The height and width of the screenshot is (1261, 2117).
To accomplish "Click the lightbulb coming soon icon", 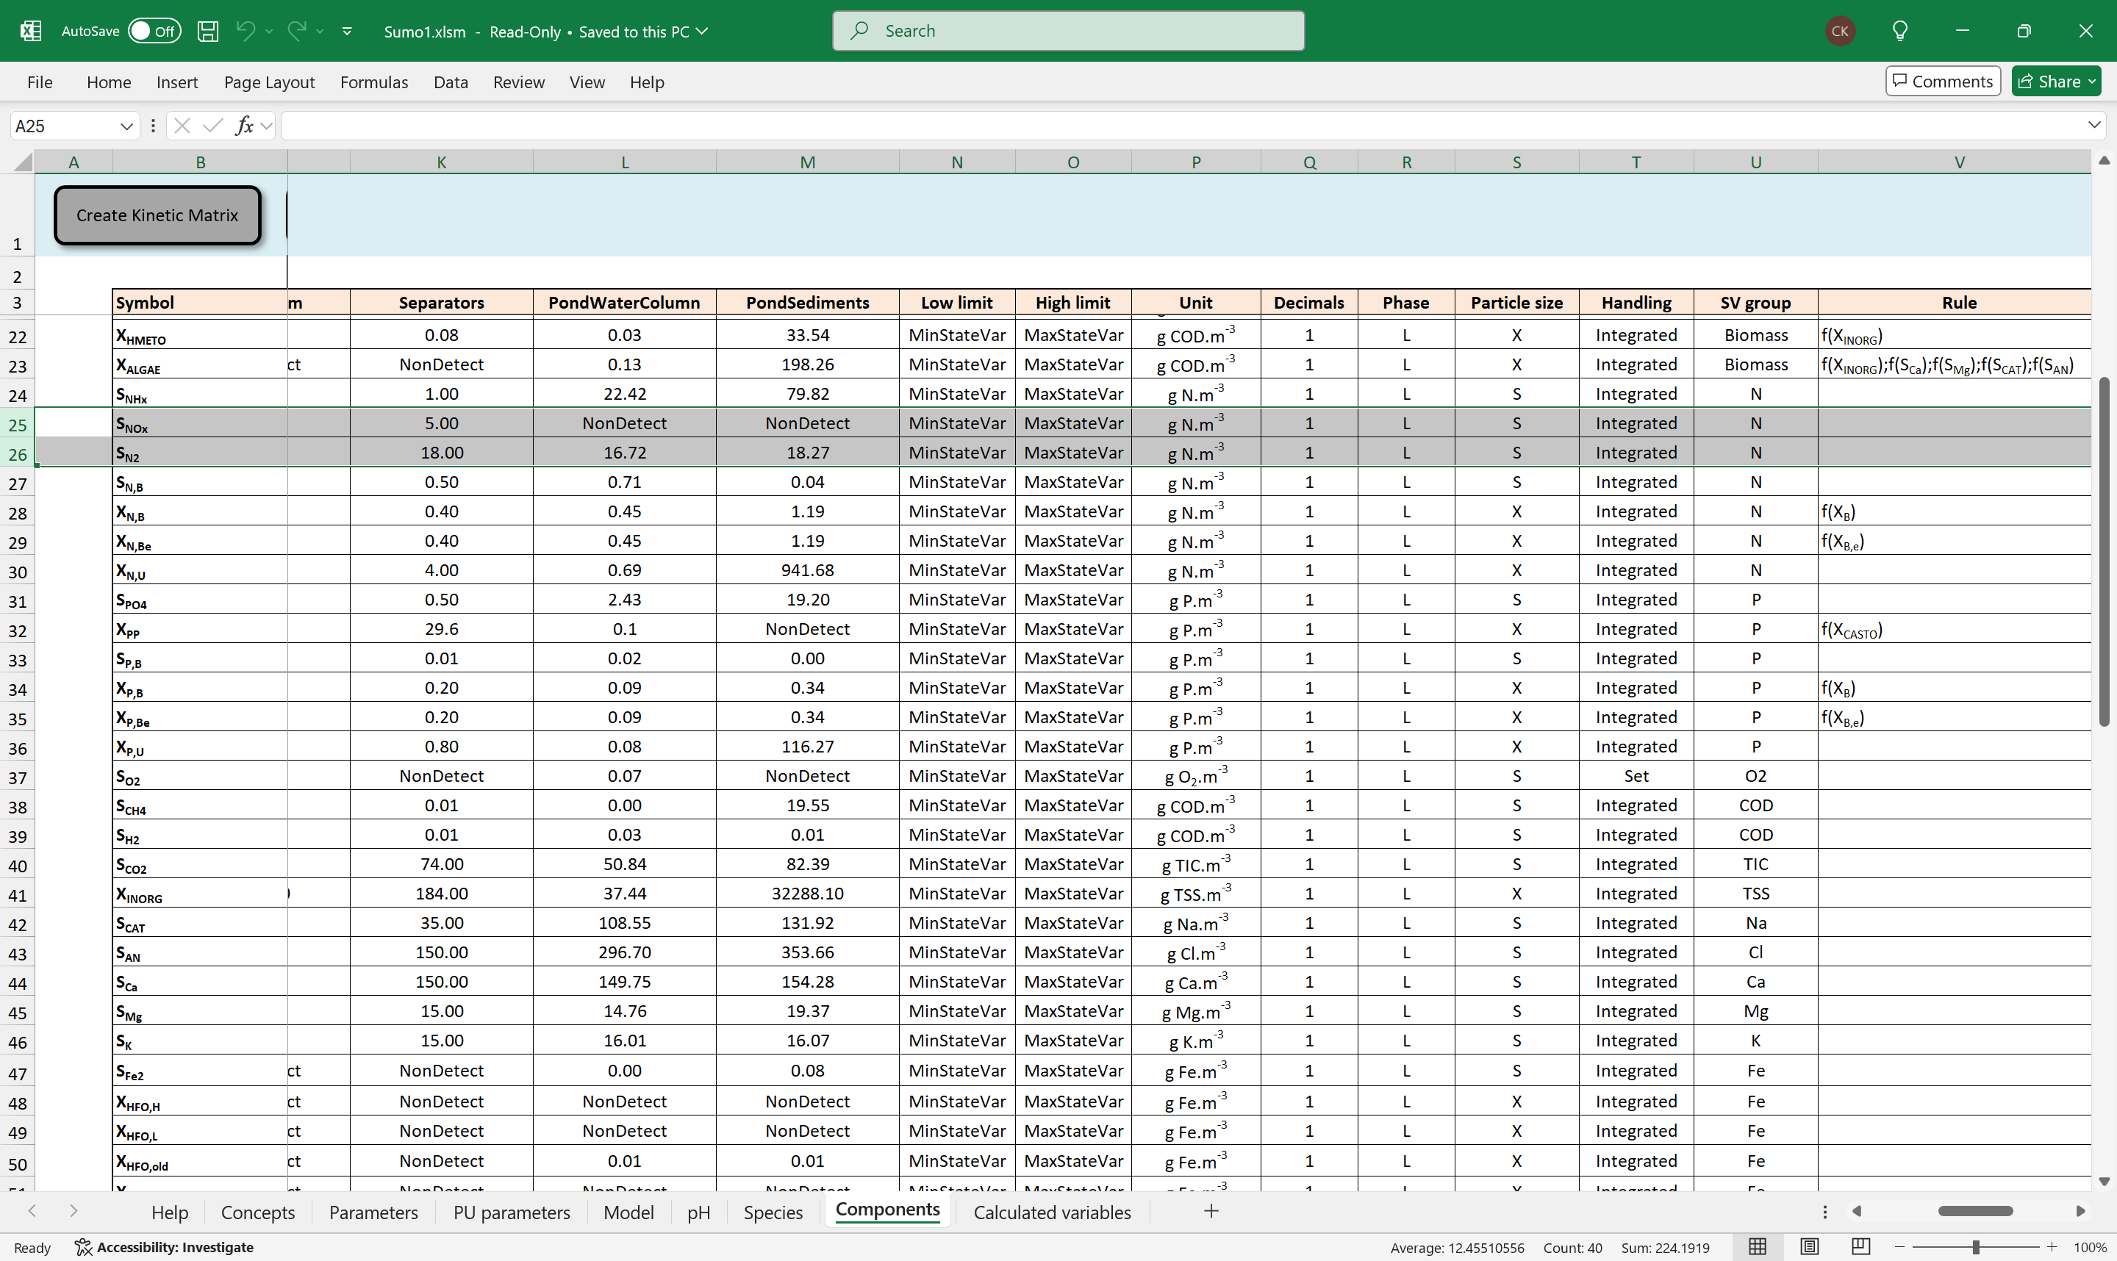I will click(x=1900, y=32).
